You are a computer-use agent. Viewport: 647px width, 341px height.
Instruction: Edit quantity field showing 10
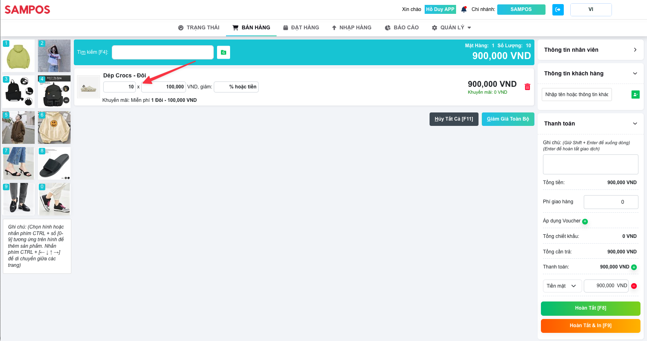click(x=120, y=87)
